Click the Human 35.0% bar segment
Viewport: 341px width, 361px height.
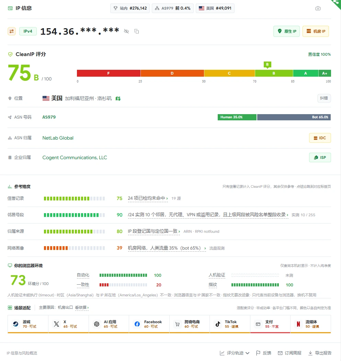tap(237, 117)
